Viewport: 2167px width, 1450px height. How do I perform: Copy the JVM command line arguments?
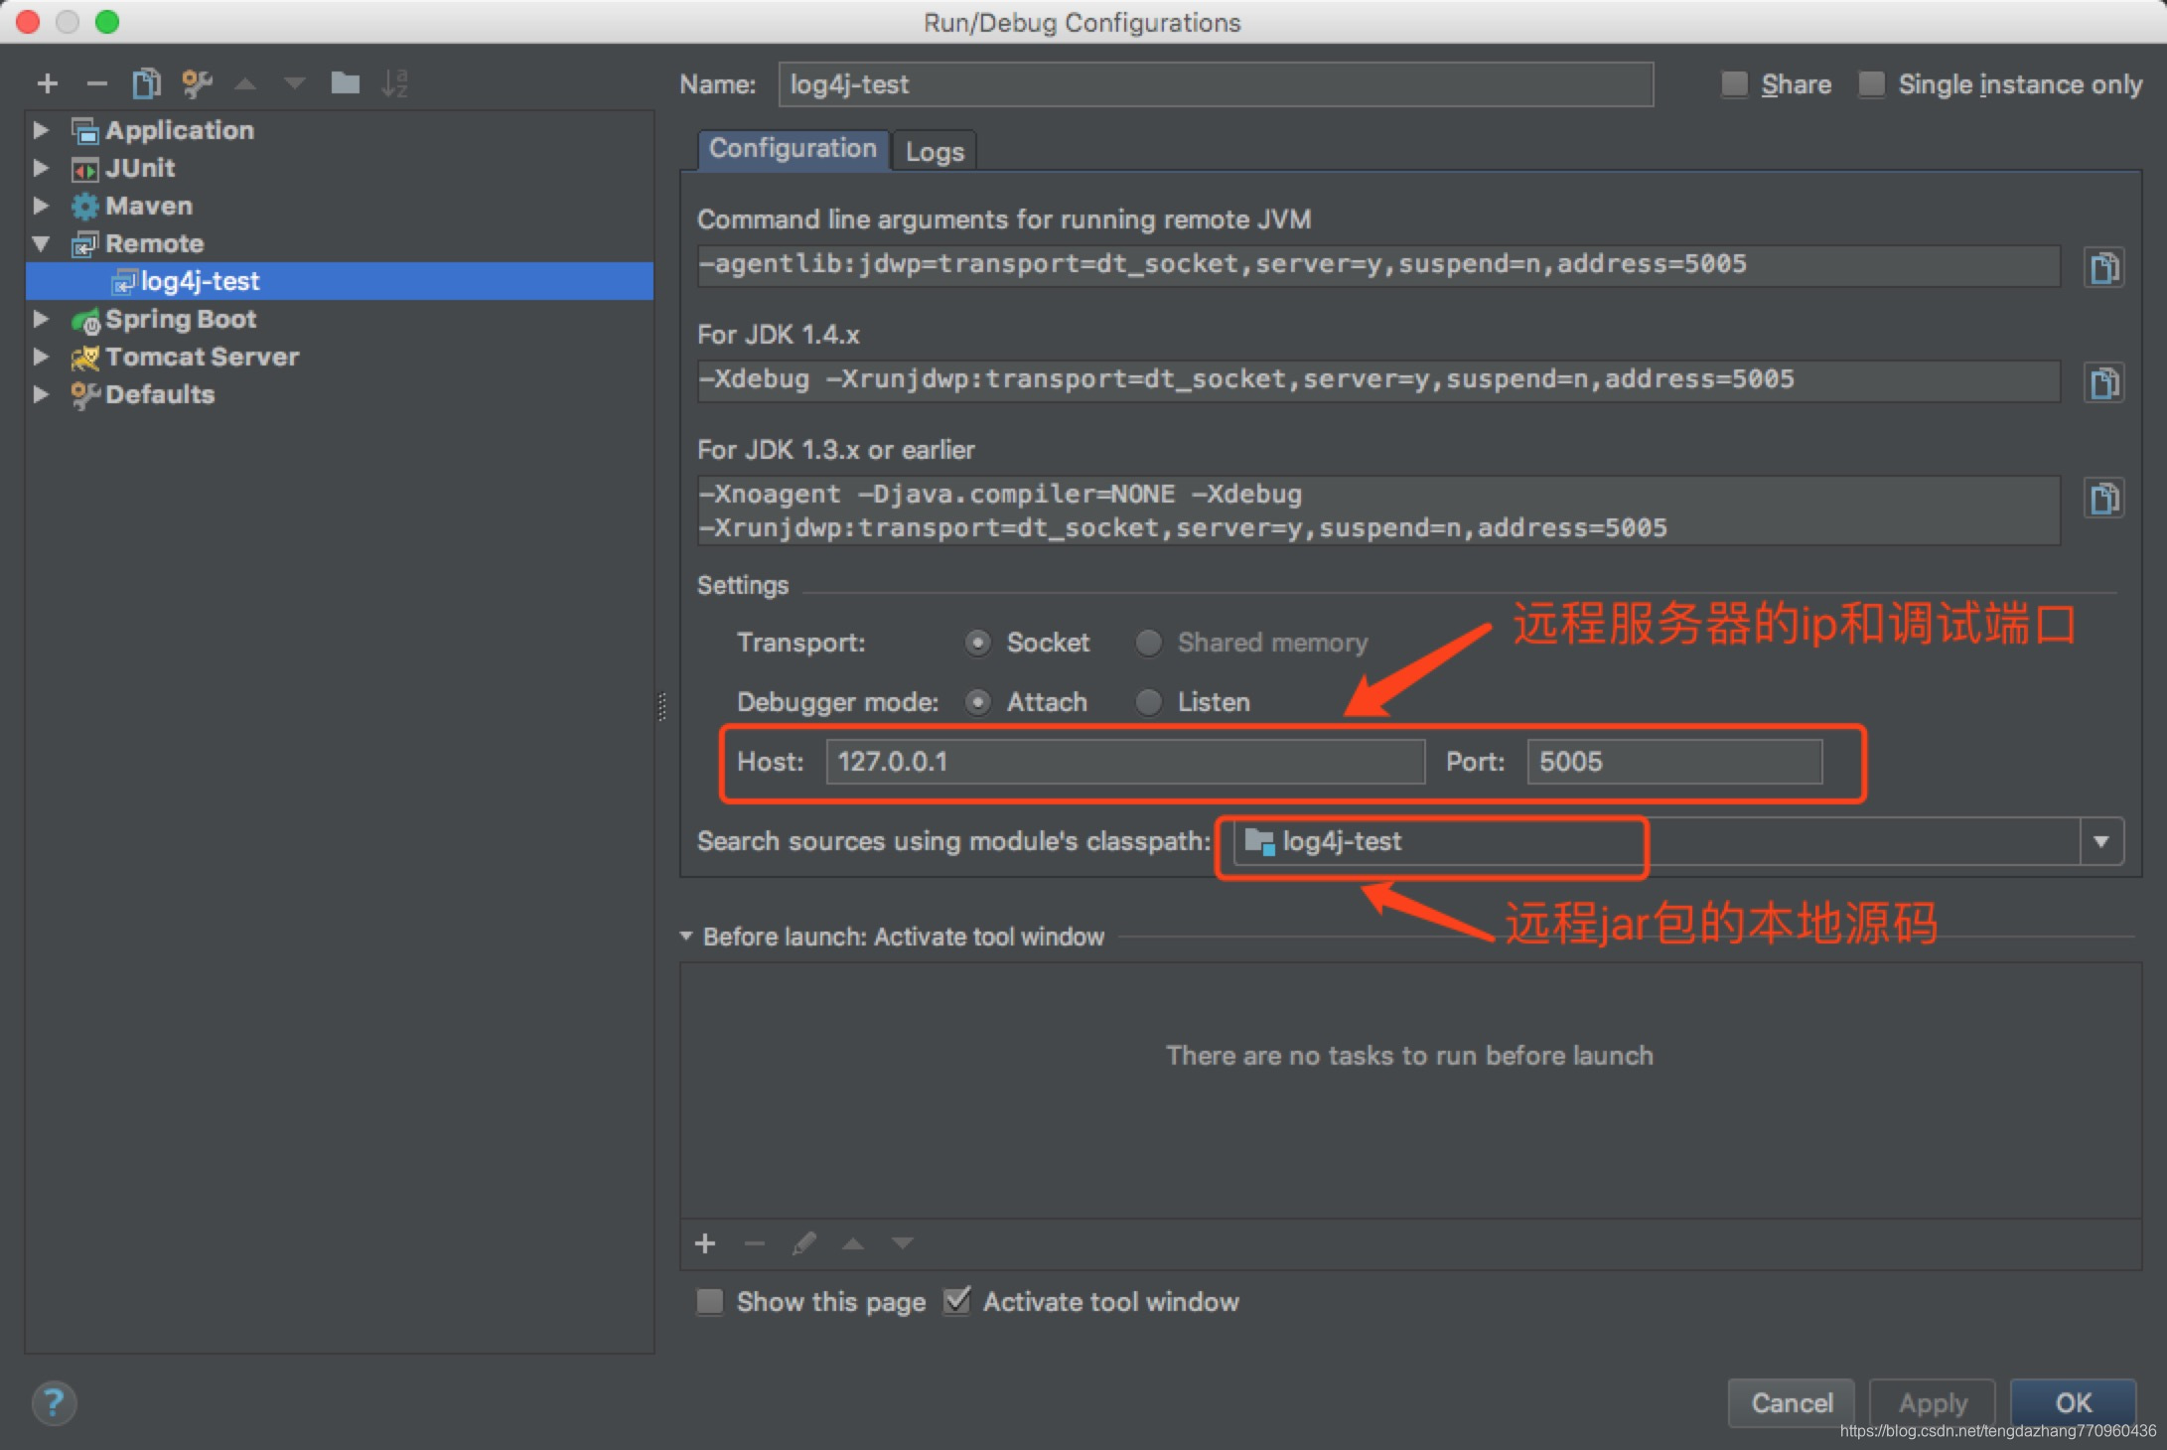2103,267
